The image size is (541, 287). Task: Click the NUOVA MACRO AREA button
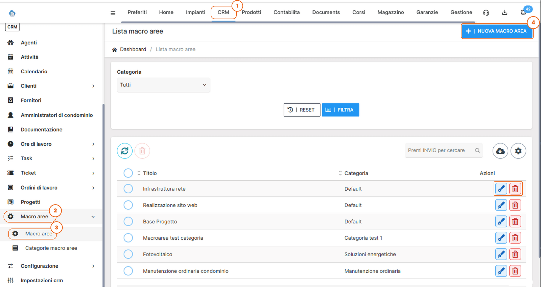(x=497, y=31)
